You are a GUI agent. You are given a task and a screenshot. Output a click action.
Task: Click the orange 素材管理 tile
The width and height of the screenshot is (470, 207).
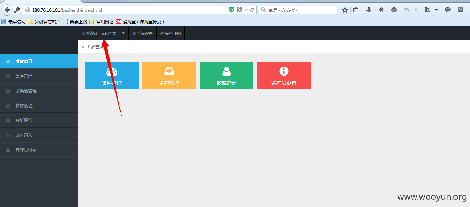(169, 76)
